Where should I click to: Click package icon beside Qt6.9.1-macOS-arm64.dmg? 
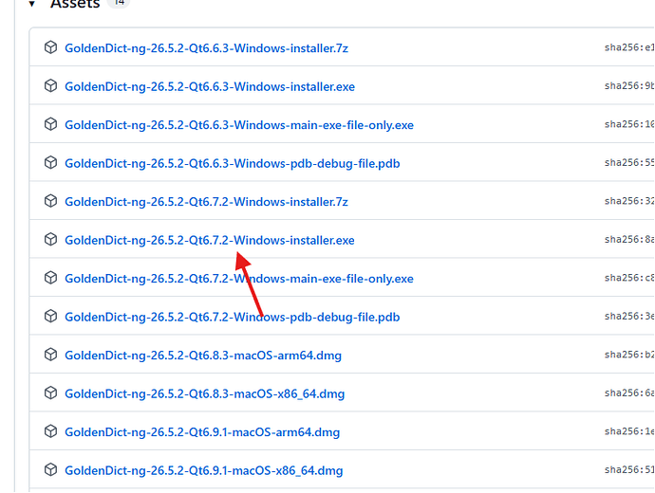(x=50, y=431)
